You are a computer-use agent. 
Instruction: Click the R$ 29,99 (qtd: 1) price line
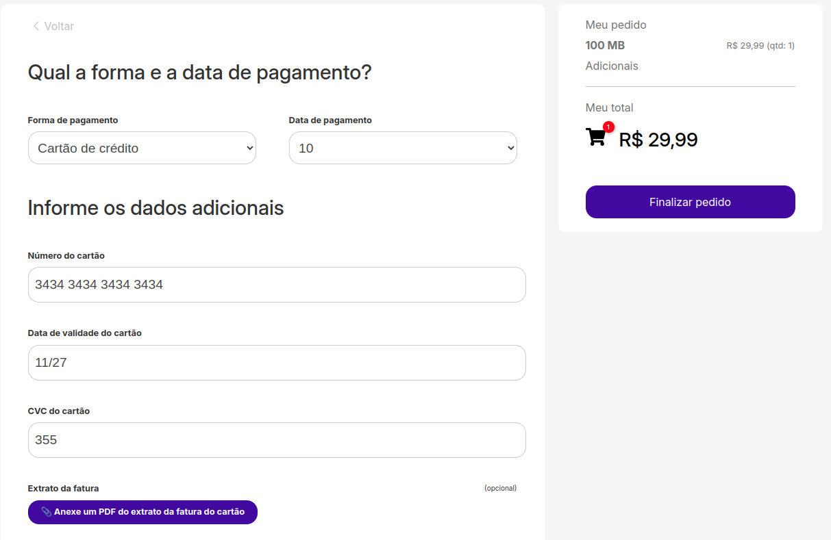[760, 46]
